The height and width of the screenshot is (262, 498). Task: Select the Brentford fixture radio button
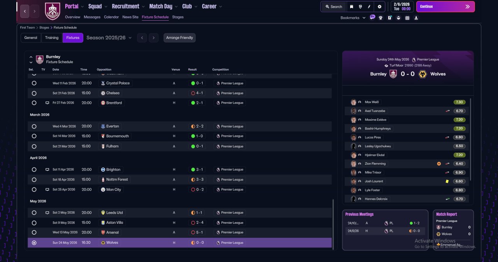(34, 103)
